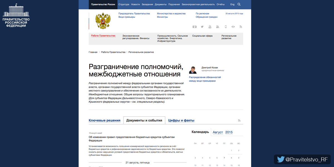
Task: Open calendar year selector 2015
Action: point(229,132)
